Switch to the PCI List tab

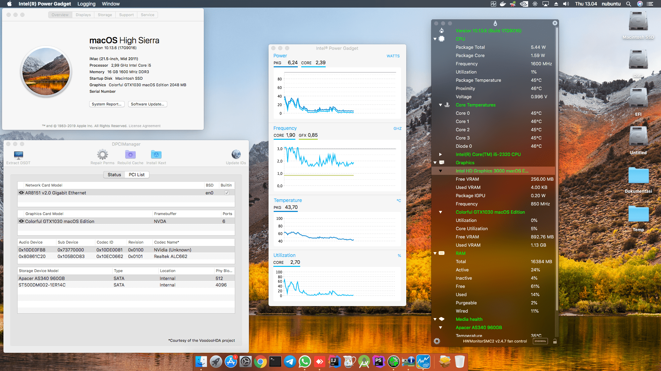[136, 175]
